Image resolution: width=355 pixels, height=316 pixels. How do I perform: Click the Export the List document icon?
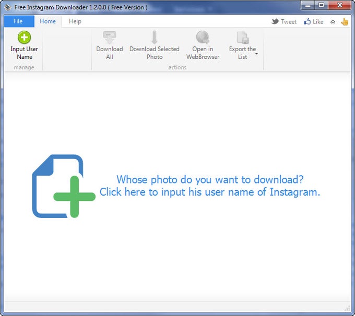tap(243, 38)
